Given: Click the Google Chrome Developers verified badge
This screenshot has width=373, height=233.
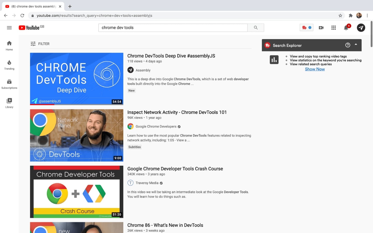Looking at the screenshot, I should 179,127.
